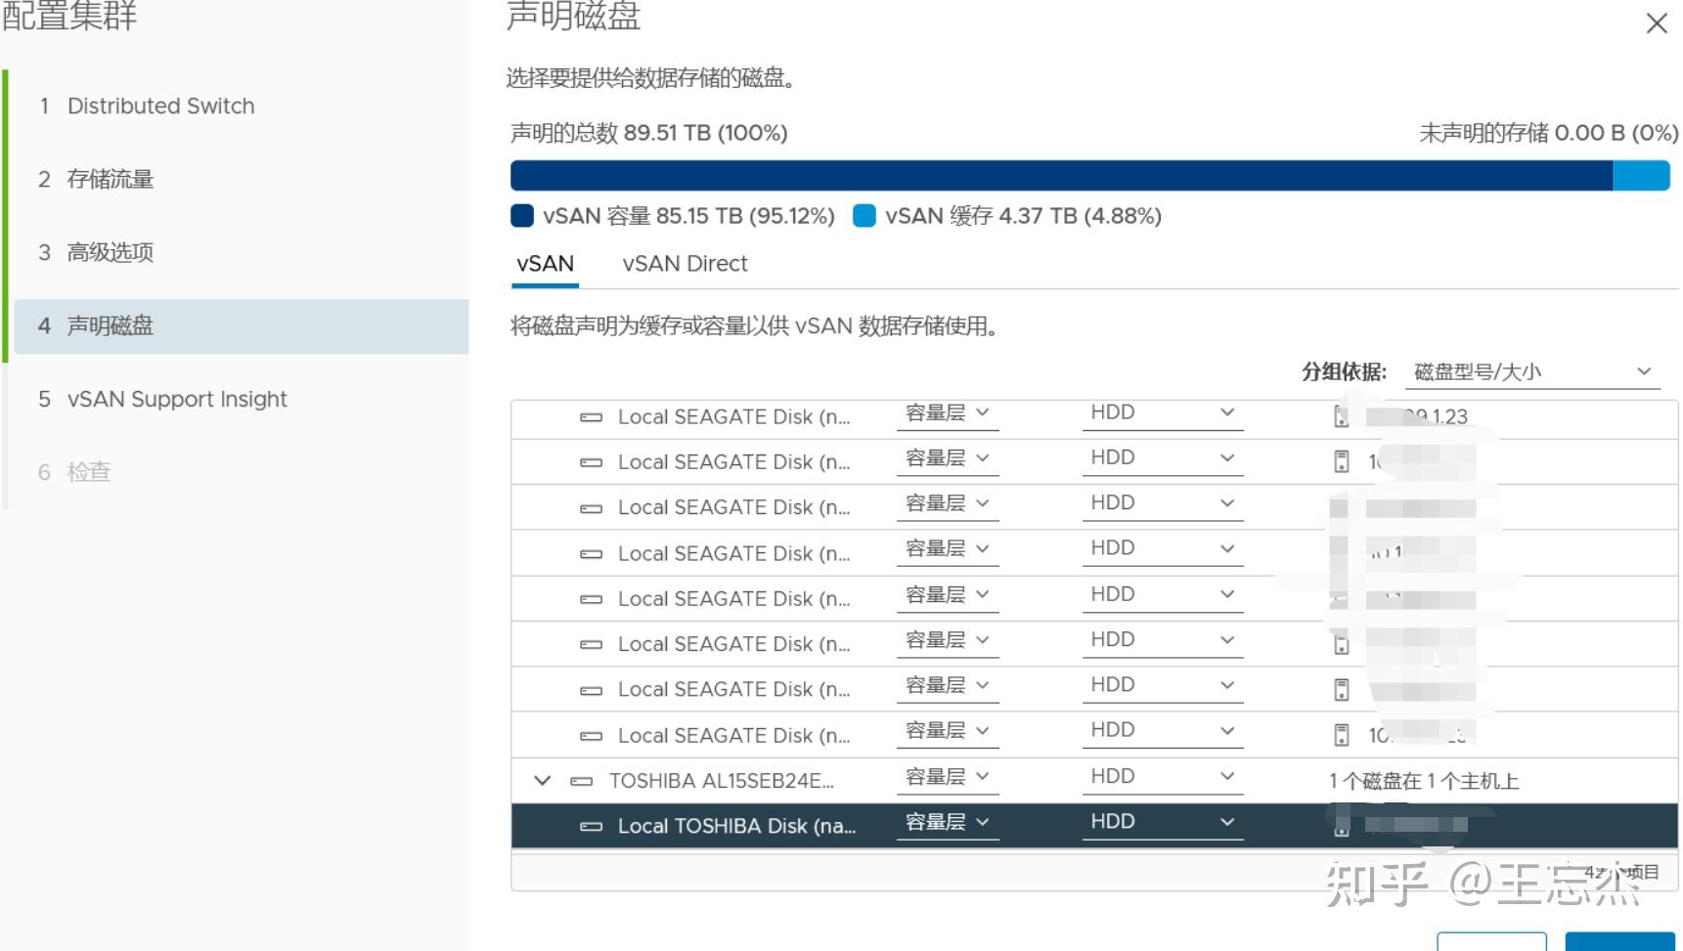Open the HDD type dropdown for Local TOSHIBA Disk
This screenshot has height=951, width=1683.
pyautogui.click(x=1161, y=822)
